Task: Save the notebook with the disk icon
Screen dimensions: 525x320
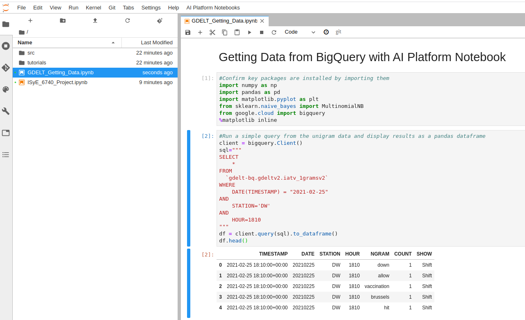Action: (x=188, y=32)
